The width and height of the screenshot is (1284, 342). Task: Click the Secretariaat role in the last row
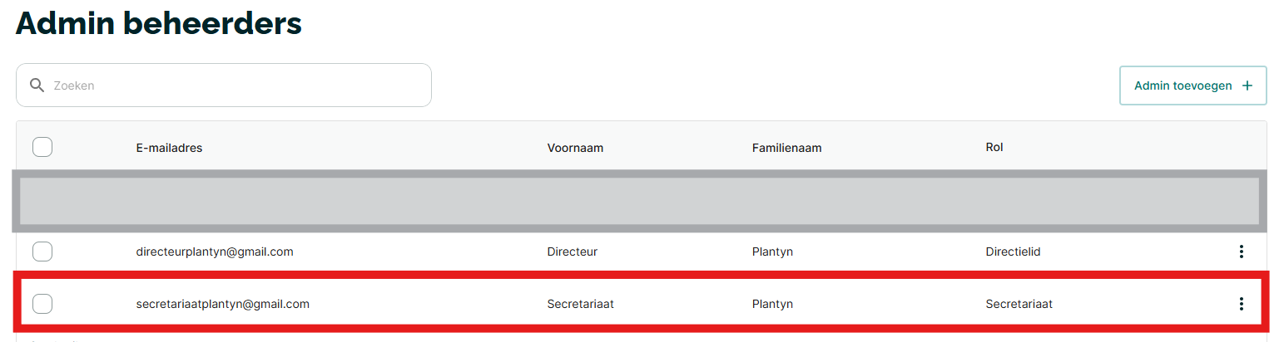click(1019, 304)
